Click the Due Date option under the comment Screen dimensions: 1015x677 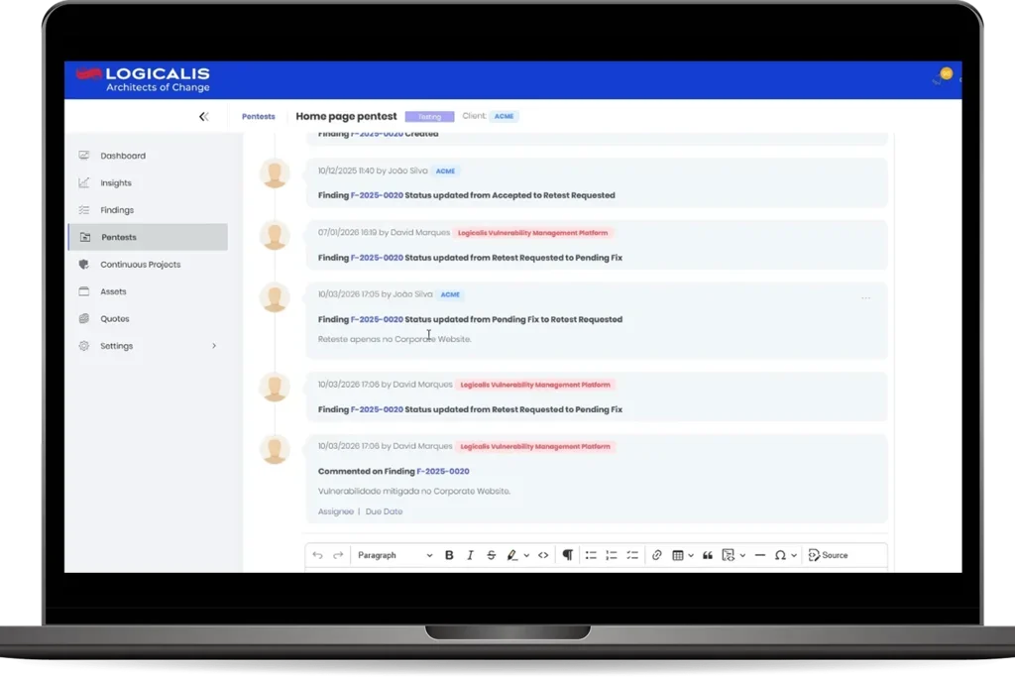[384, 511]
